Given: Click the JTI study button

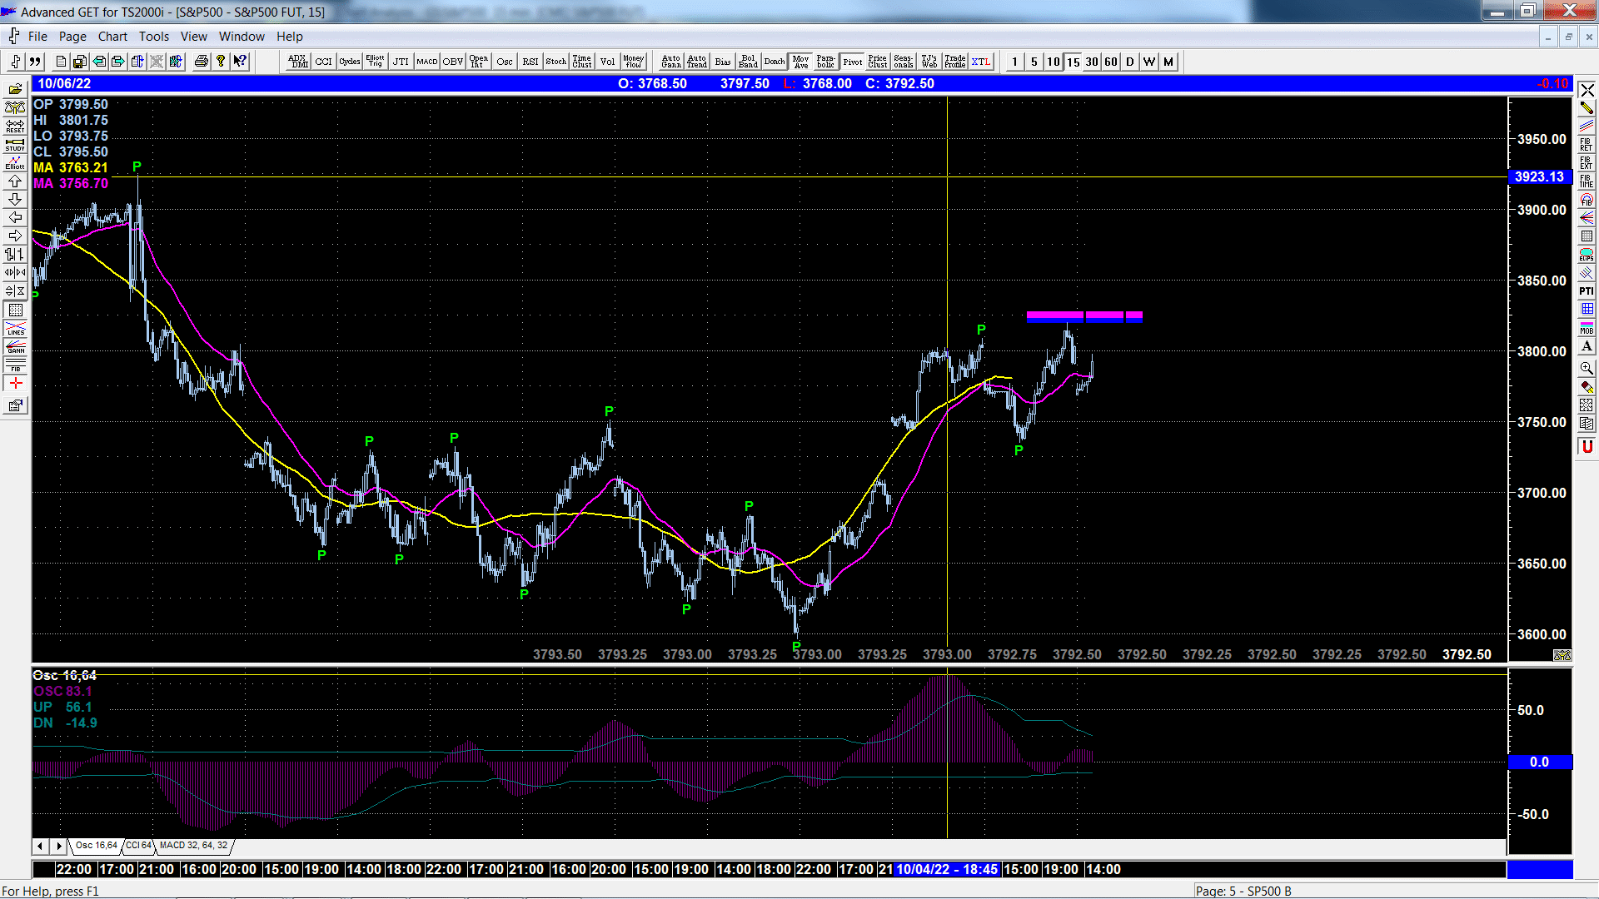Looking at the screenshot, I should (401, 62).
